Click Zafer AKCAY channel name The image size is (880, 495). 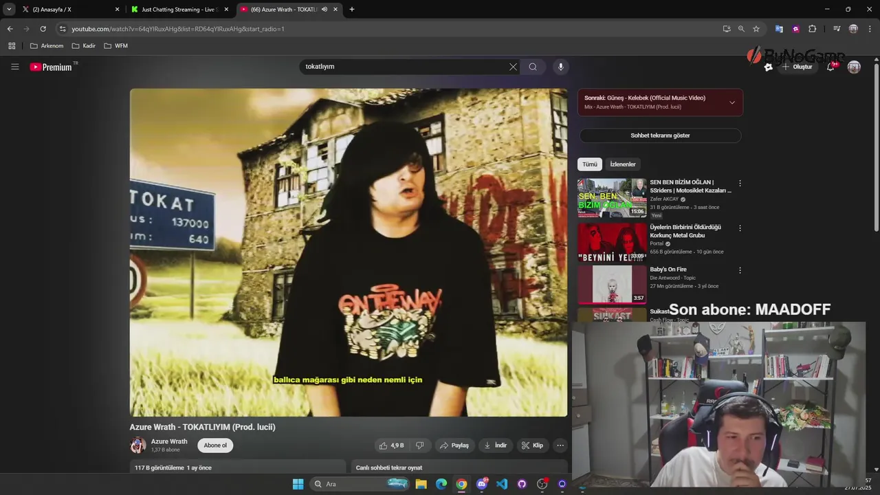click(x=664, y=199)
